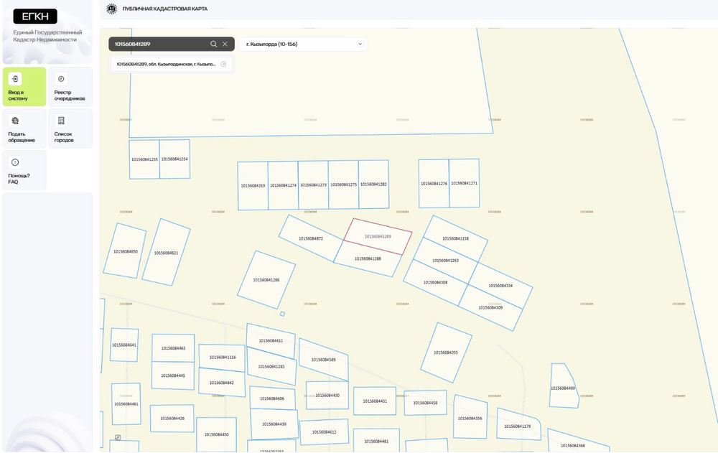Viewport: 718px width, 453px height.
Task: Select parcel 101560841282
Action: [x=373, y=184]
